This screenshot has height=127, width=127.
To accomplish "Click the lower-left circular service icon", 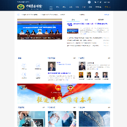I will tap(24, 74).
